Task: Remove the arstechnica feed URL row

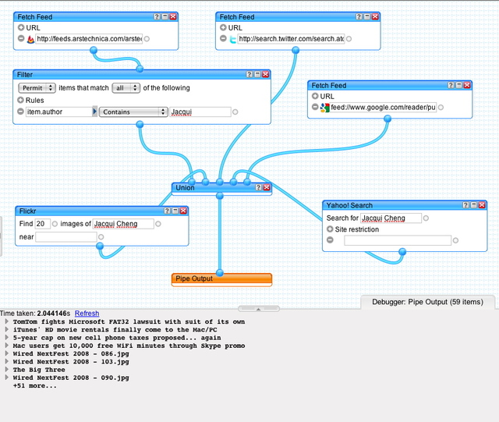Action: [21, 38]
